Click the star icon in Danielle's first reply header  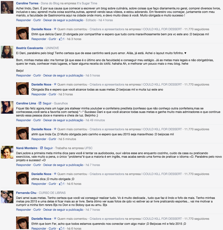[55, 29]
